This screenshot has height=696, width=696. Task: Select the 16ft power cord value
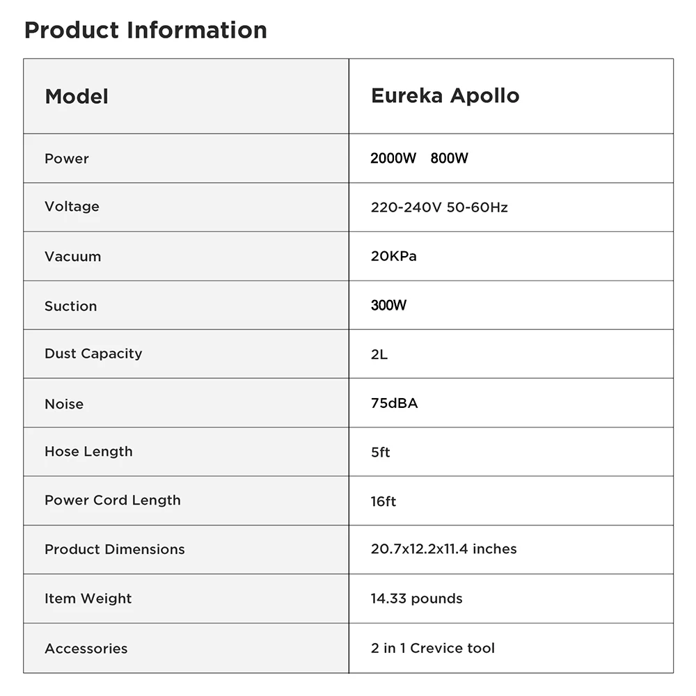383,501
